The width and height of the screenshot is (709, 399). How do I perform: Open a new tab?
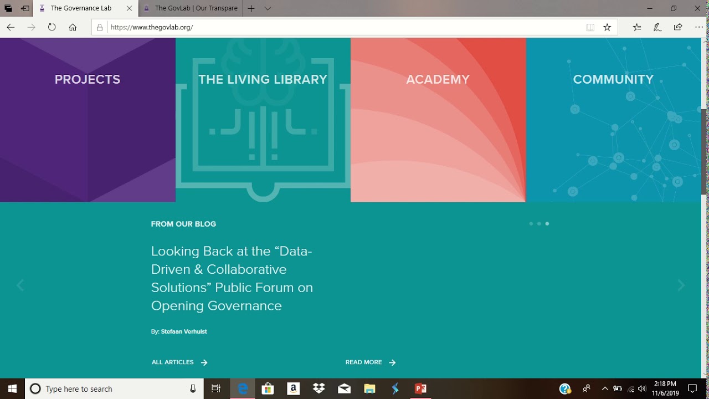(x=251, y=8)
